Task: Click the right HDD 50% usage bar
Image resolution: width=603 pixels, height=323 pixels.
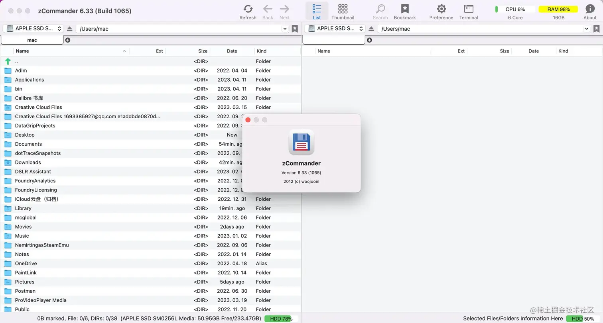Action: point(583,319)
